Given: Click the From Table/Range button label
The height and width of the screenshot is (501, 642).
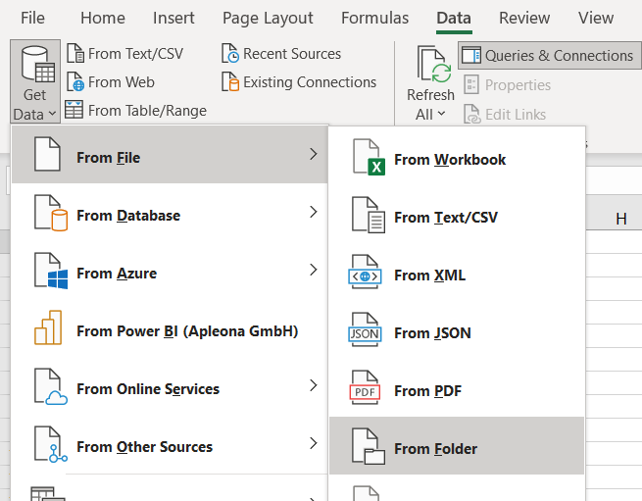Looking at the screenshot, I should point(147,111).
